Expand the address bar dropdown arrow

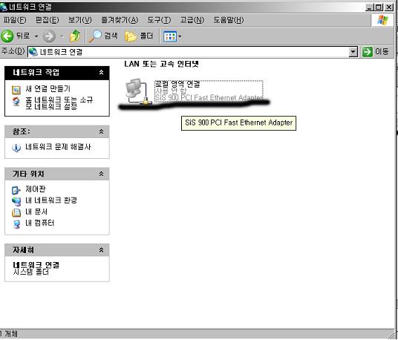tap(353, 52)
